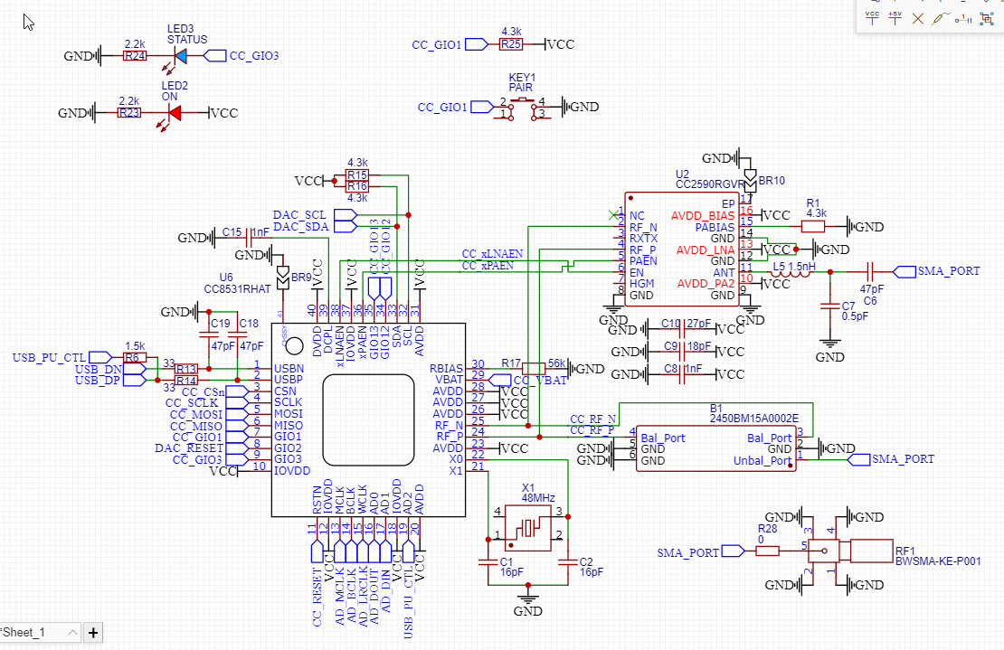The width and height of the screenshot is (1004, 650).
Task: Select the CC8531RHAT chip body
Action: [368, 419]
